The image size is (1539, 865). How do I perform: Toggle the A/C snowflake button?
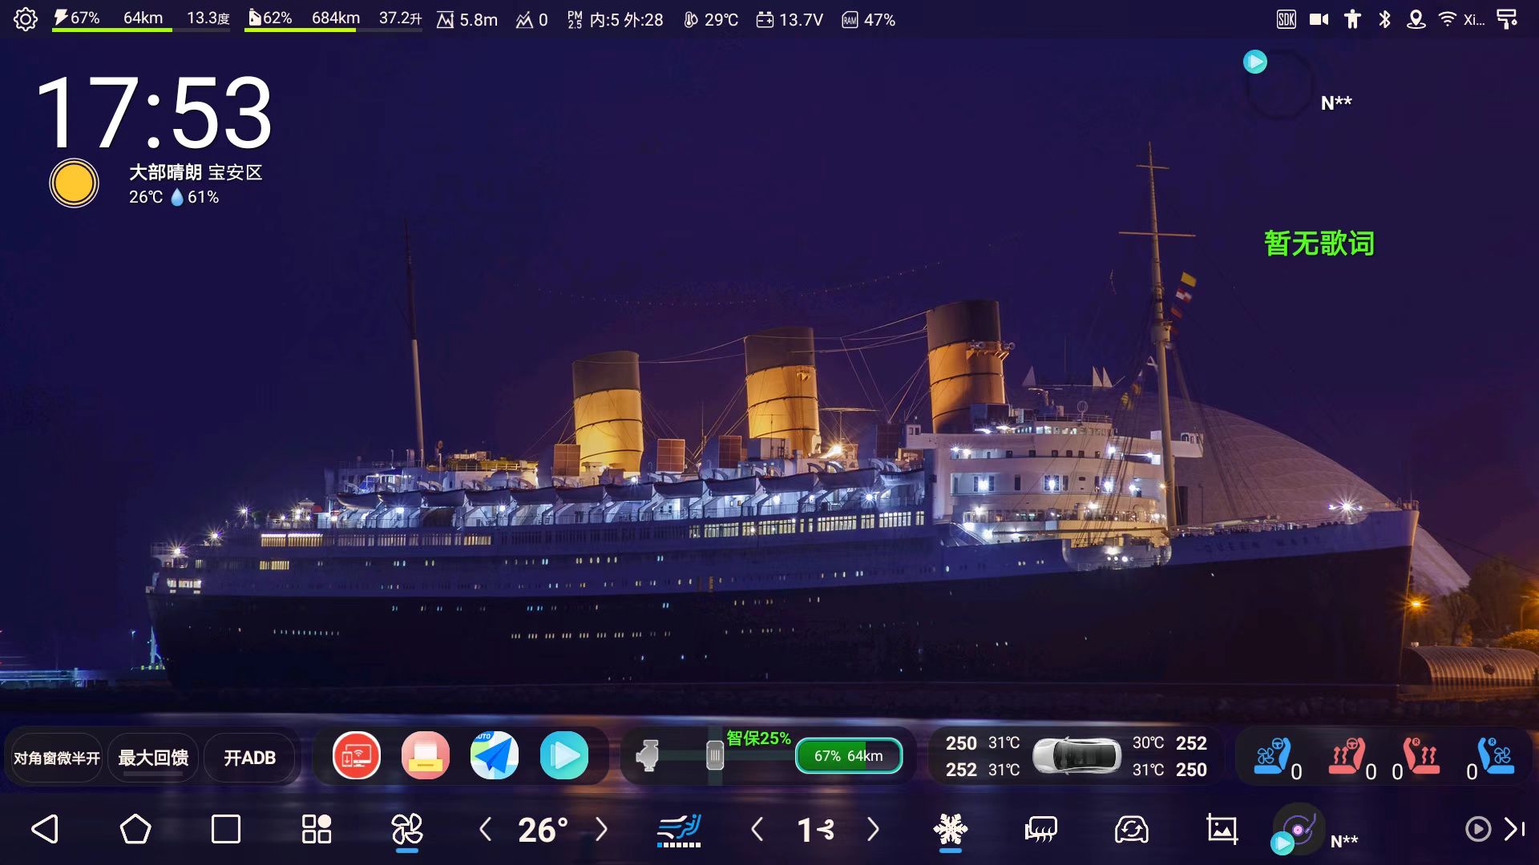click(x=951, y=829)
